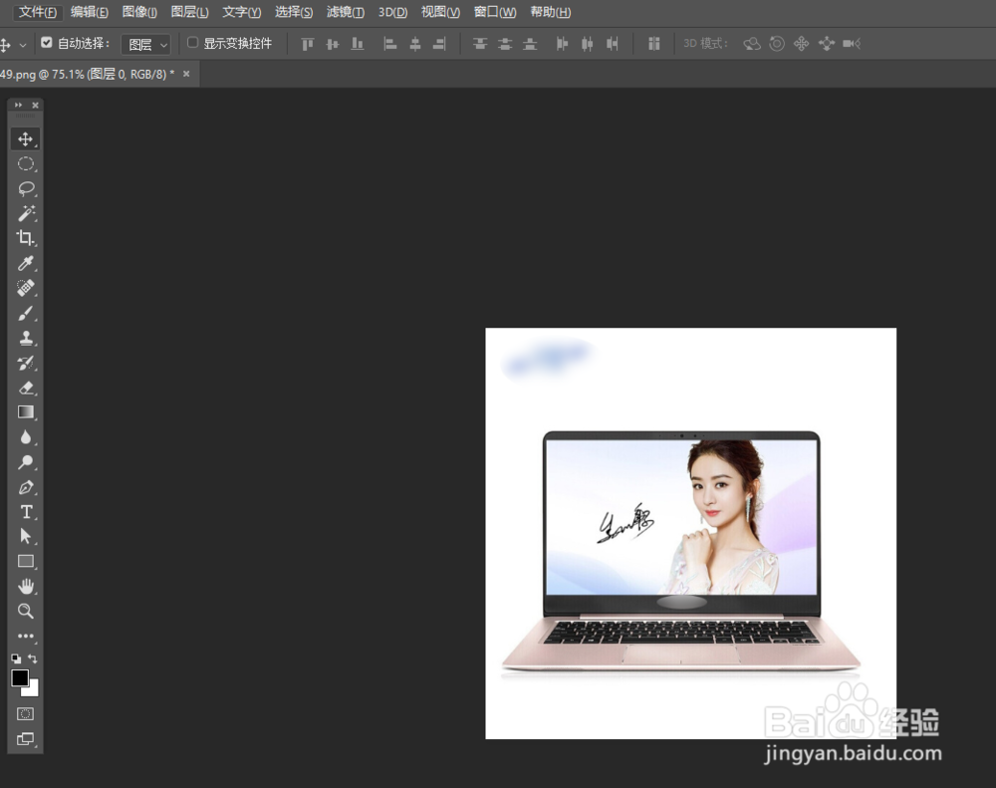
Task: Distribute left edges of layers
Action: (x=562, y=44)
